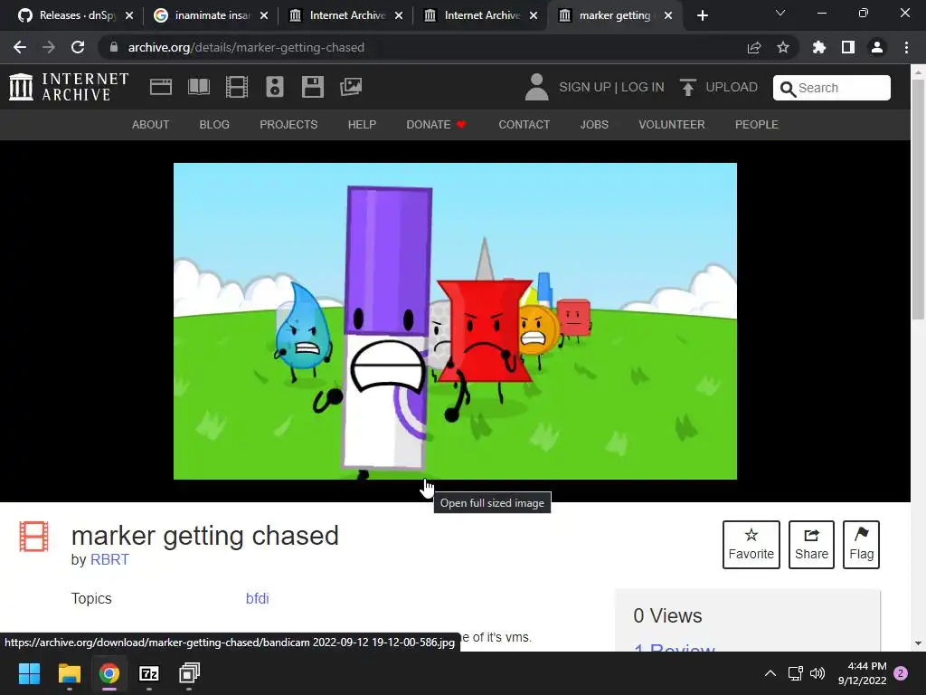Image resolution: width=926 pixels, height=695 pixels.
Task: Bookmark this page with star icon
Action: [783, 47]
